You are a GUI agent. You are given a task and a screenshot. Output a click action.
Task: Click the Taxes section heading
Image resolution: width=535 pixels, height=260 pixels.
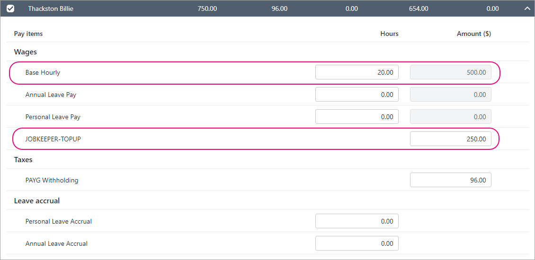tap(23, 160)
